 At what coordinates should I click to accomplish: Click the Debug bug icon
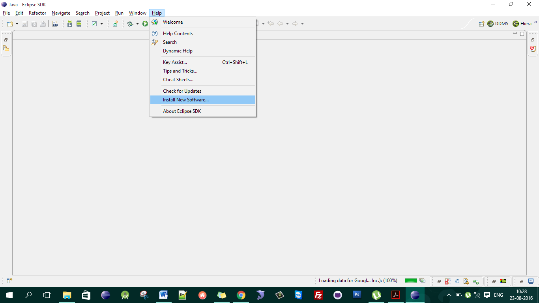click(130, 24)
